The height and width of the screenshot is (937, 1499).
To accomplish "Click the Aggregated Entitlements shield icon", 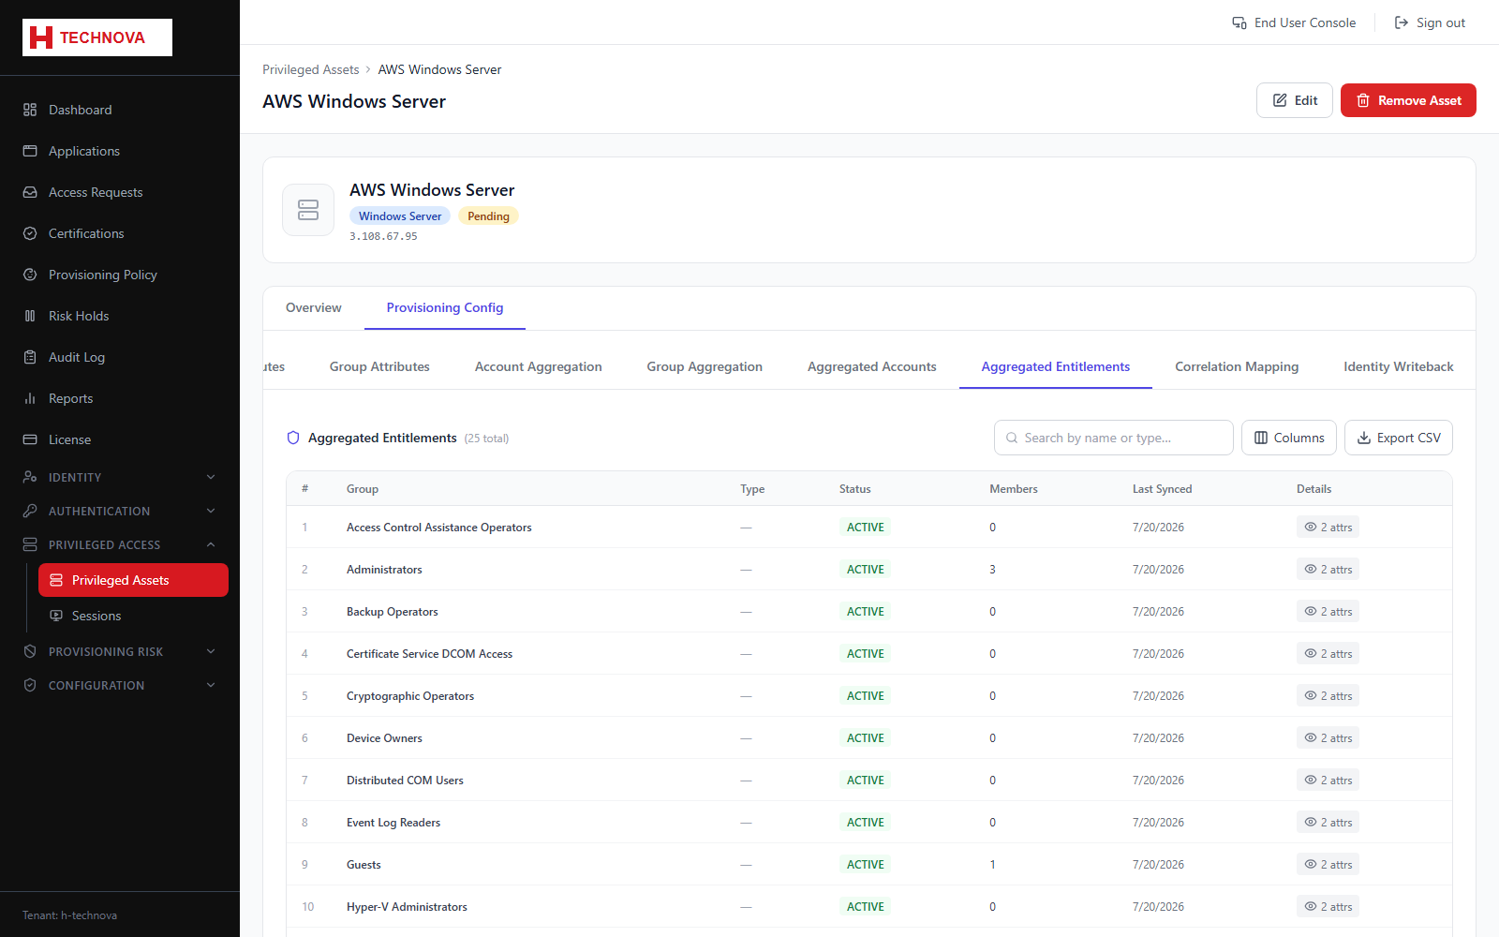I will click(x=293, y=438).
